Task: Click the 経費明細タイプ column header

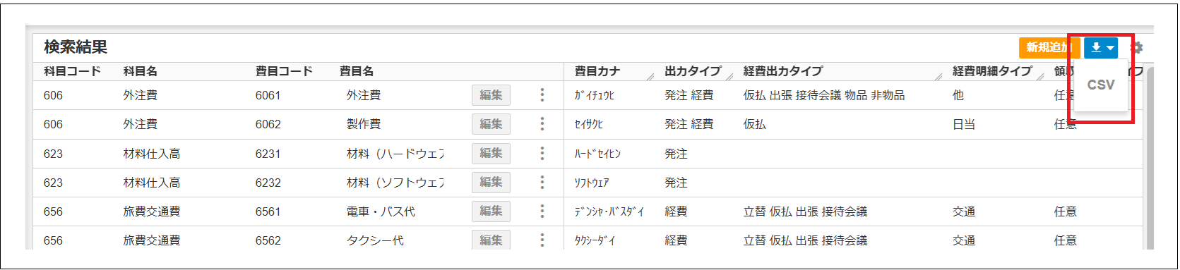Action: point(992,71)
